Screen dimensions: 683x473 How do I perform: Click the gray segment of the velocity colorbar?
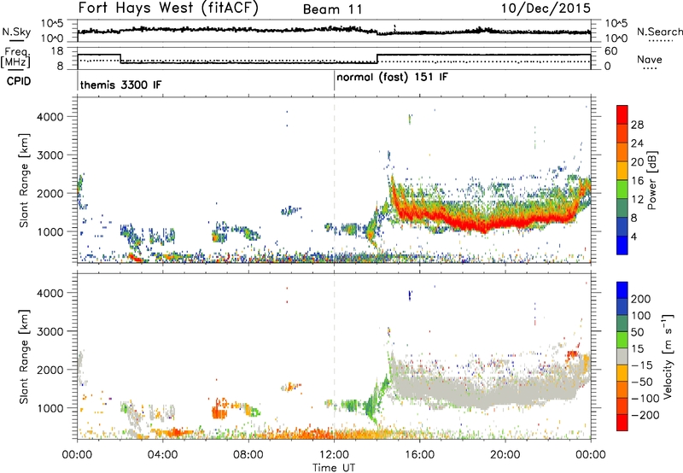(x=622, y=357)
